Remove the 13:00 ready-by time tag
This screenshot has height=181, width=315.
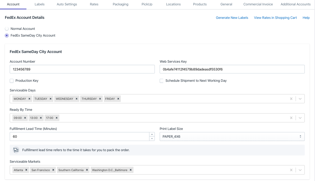click(x=41, y=118)
